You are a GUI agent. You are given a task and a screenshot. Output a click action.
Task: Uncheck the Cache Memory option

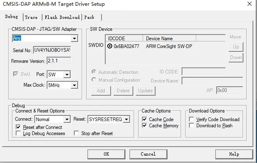pyautogui.click(x=144, y=125)
